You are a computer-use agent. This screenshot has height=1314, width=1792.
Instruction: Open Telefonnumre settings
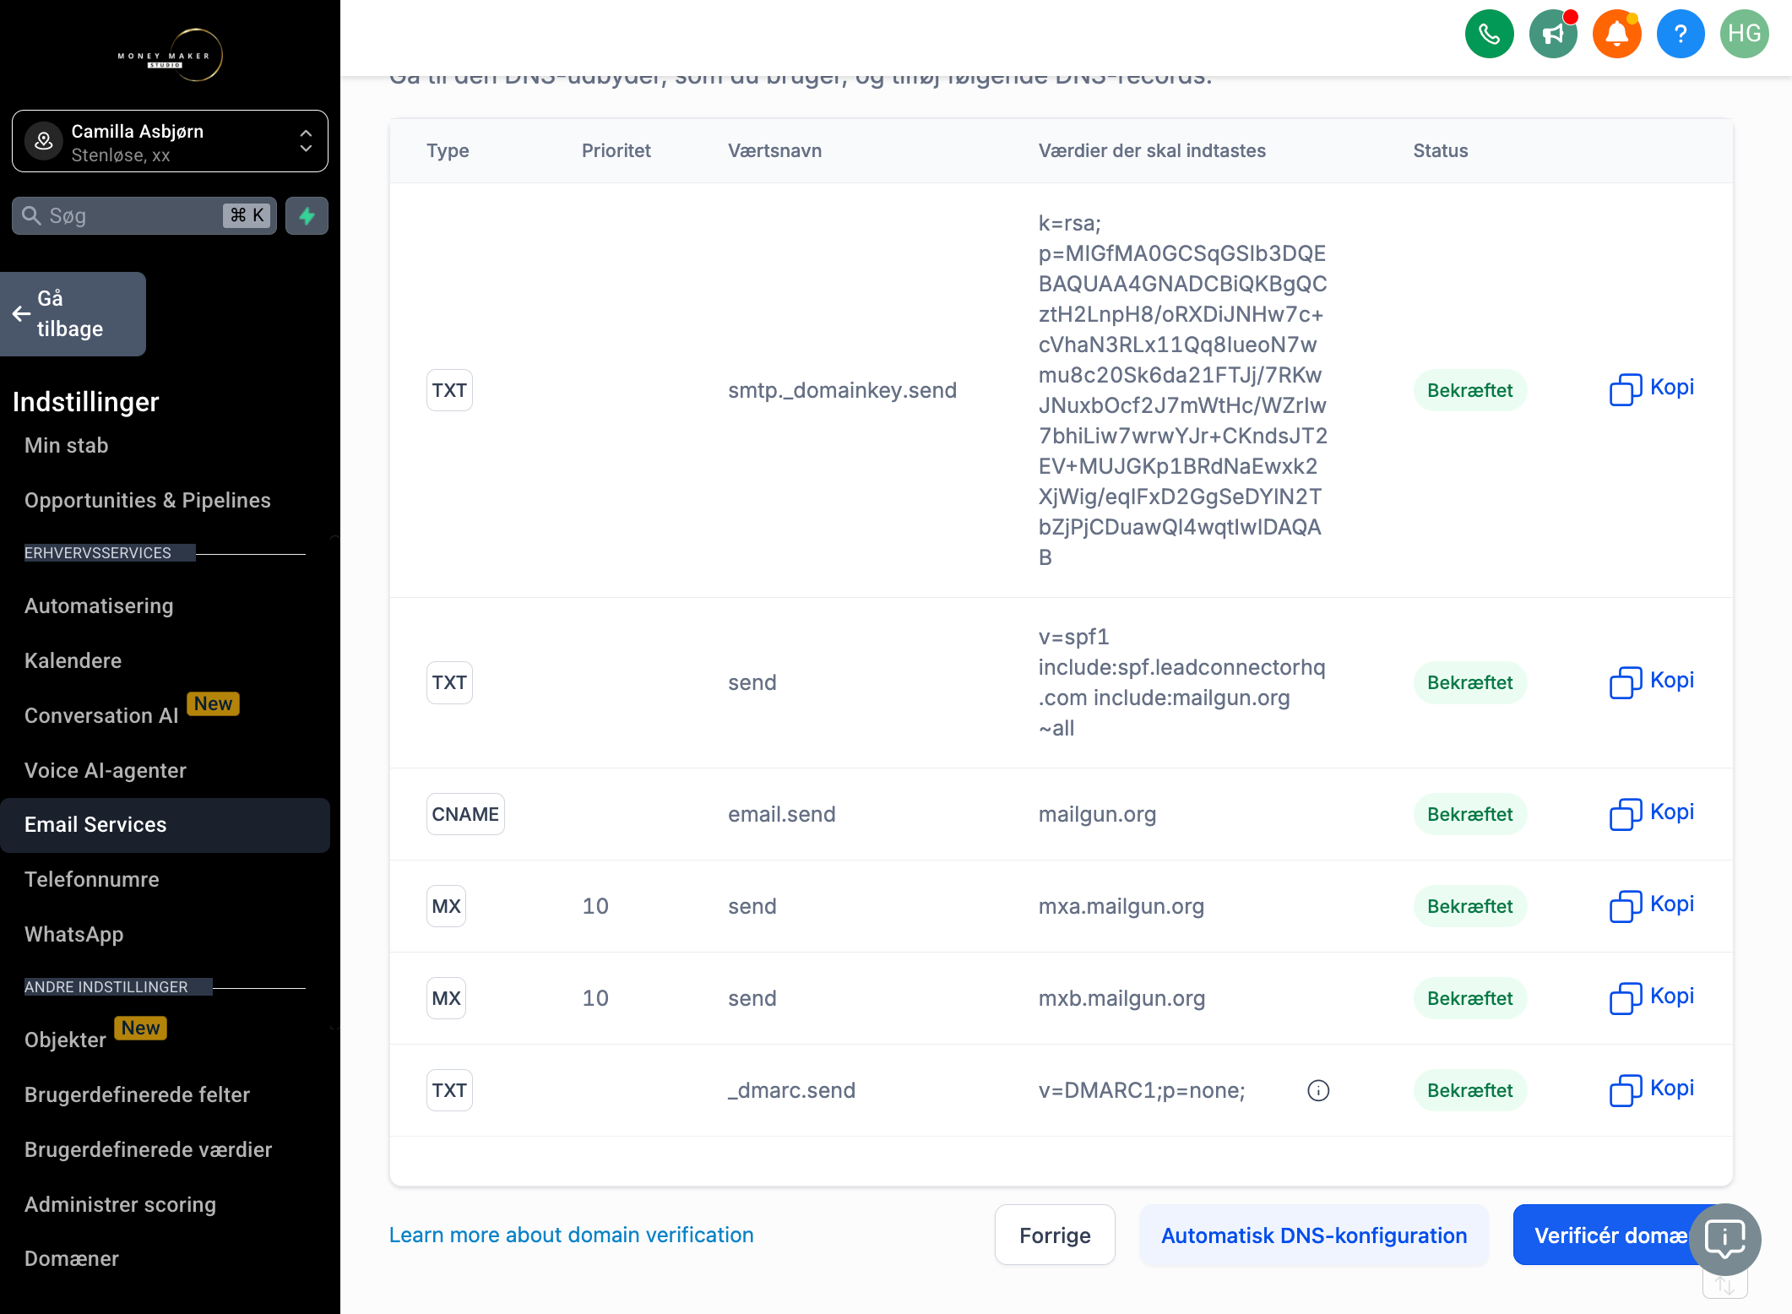point(92,879)
